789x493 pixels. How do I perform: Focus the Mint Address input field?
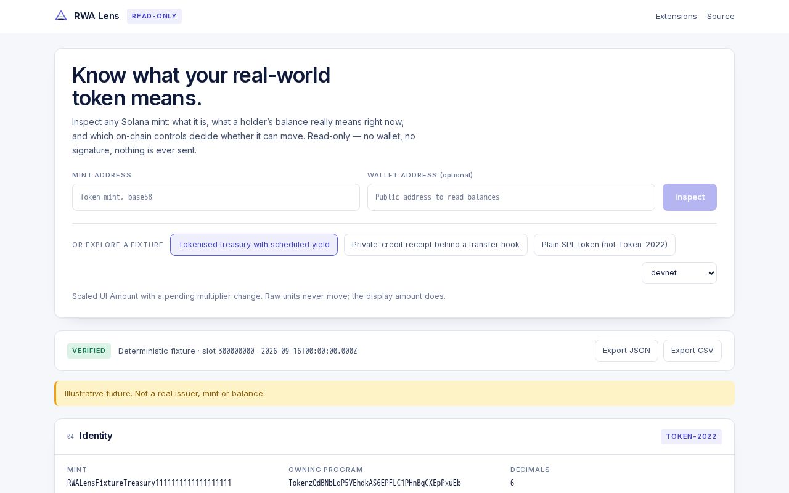(x=216, y=197)
